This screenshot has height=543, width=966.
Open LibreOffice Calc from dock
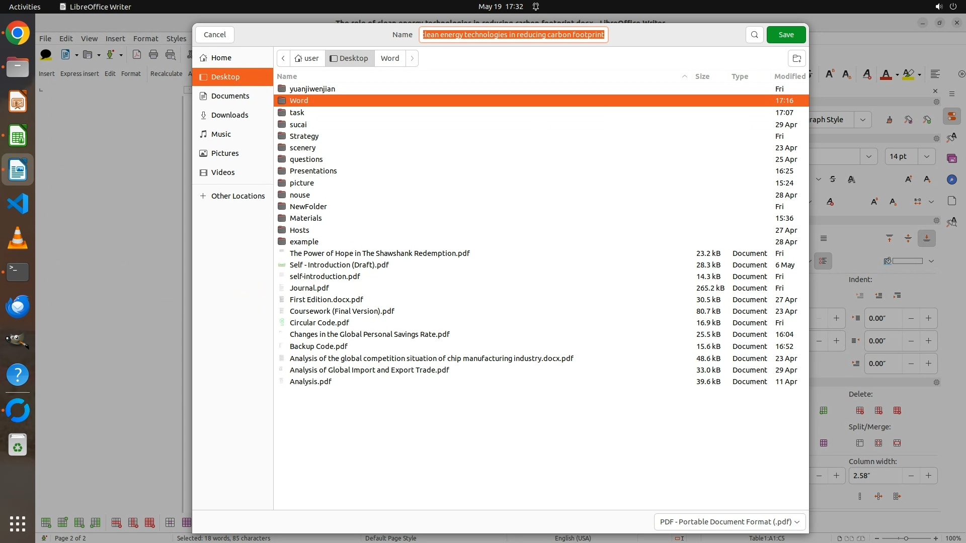pos(18,136)
